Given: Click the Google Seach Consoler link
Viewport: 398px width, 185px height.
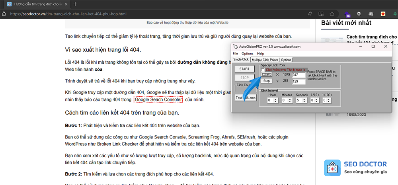Looking at the screenshot, I should [158, 99].
